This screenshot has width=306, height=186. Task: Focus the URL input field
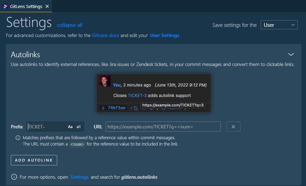163,126
